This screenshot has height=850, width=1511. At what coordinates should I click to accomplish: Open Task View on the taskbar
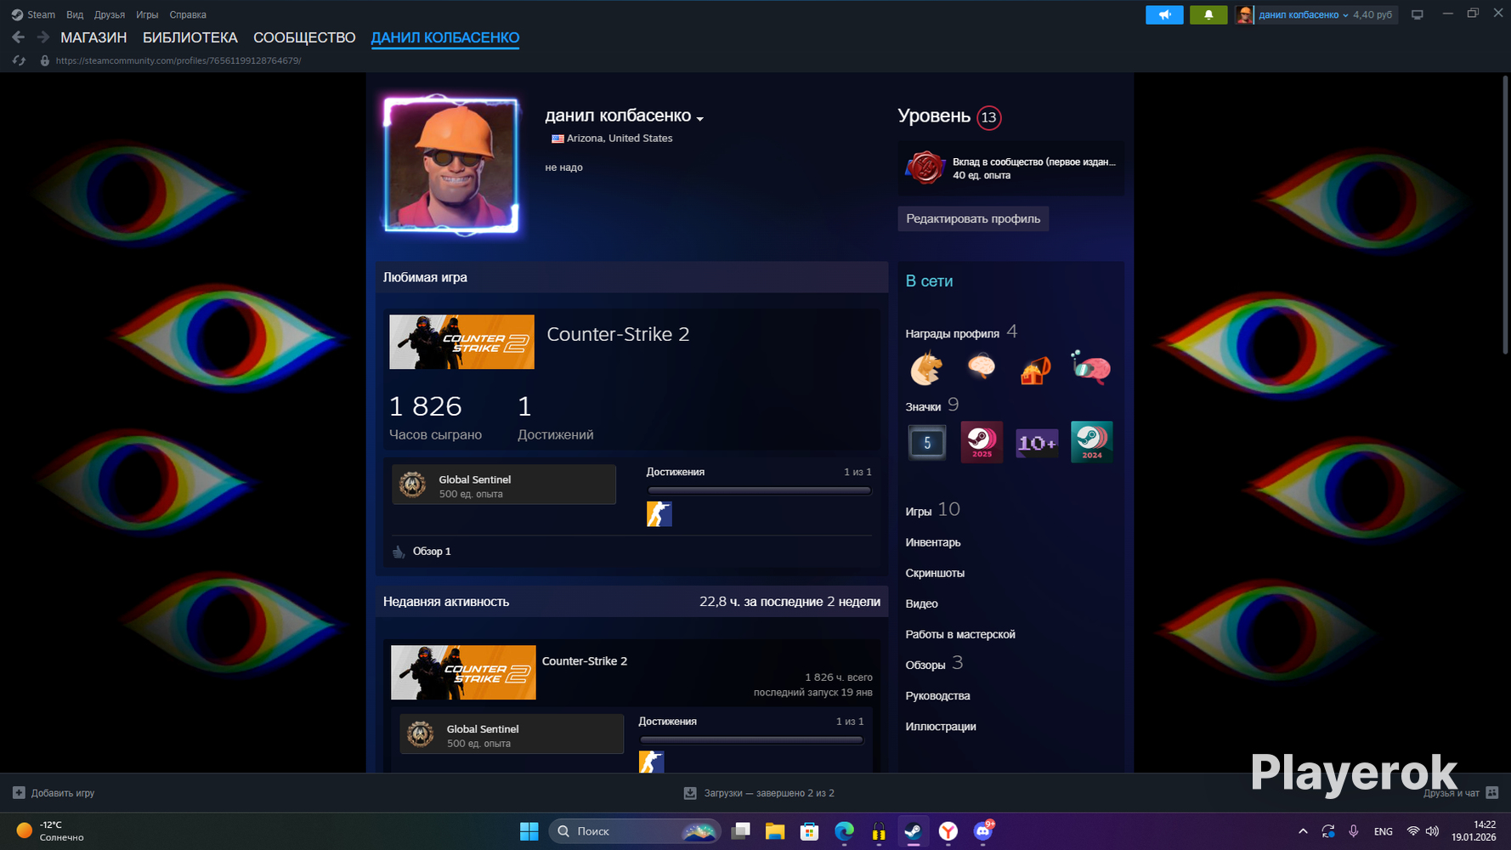tap(740, 831)
